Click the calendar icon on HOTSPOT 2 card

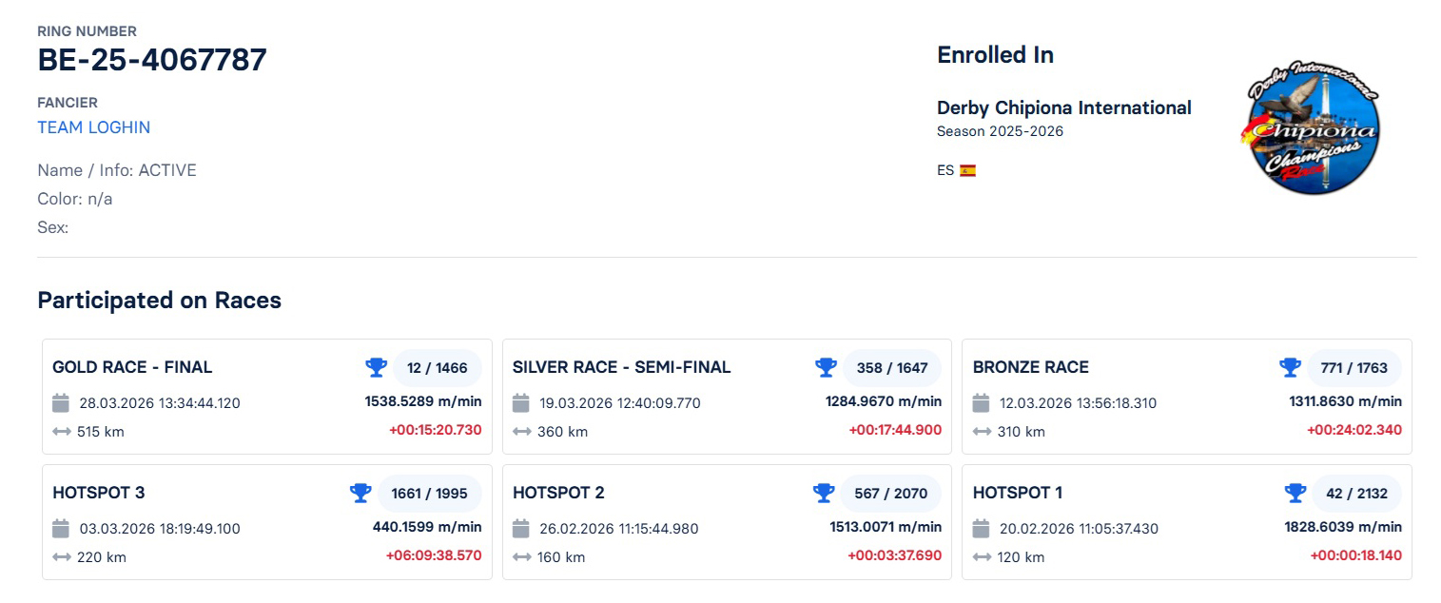coord(520,528)
